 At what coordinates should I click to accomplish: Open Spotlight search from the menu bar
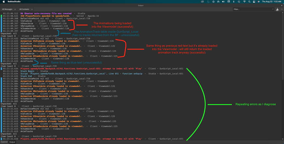[x=249, y=2]
